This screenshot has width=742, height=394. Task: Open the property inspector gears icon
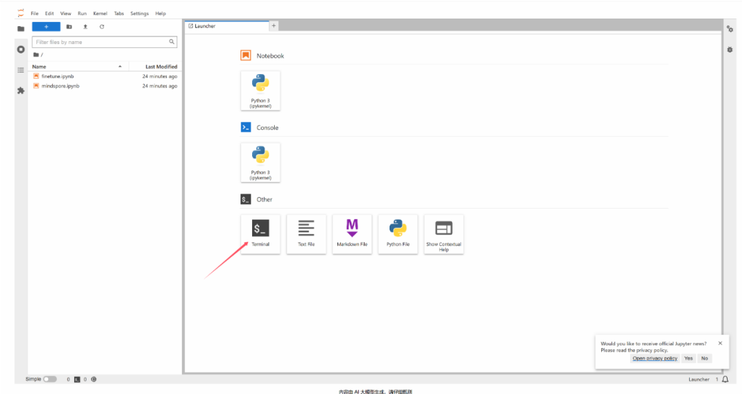(x=730, y=29)
